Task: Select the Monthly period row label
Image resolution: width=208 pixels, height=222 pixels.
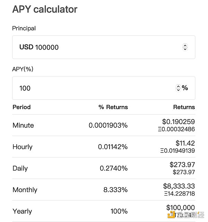Action: pyautogui.click(x=25, y=190)
